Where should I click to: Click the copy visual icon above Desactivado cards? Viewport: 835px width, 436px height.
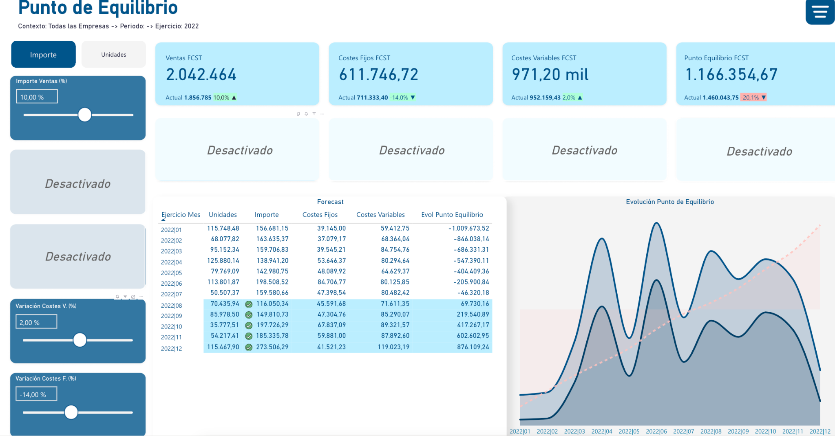298,114
